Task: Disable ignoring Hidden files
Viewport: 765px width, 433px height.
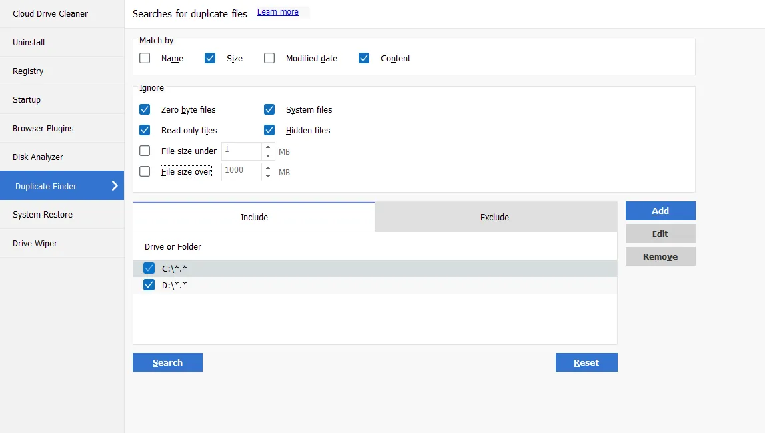Action: (269, 130)
